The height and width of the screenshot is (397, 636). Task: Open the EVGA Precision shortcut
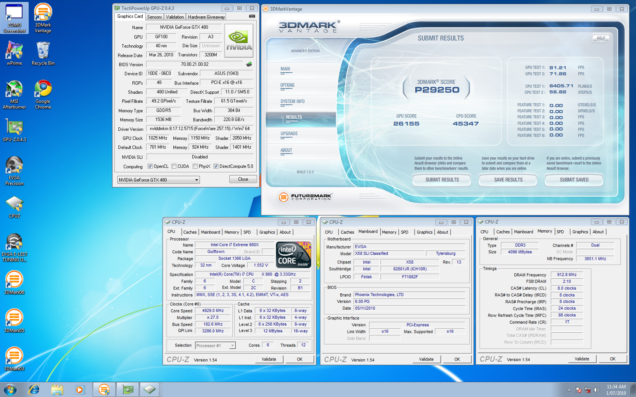coord(14,171)
